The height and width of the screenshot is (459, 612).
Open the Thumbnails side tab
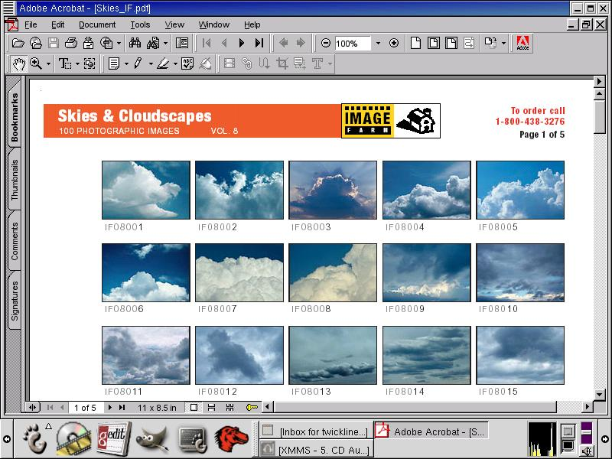click(x=15, y=180)
